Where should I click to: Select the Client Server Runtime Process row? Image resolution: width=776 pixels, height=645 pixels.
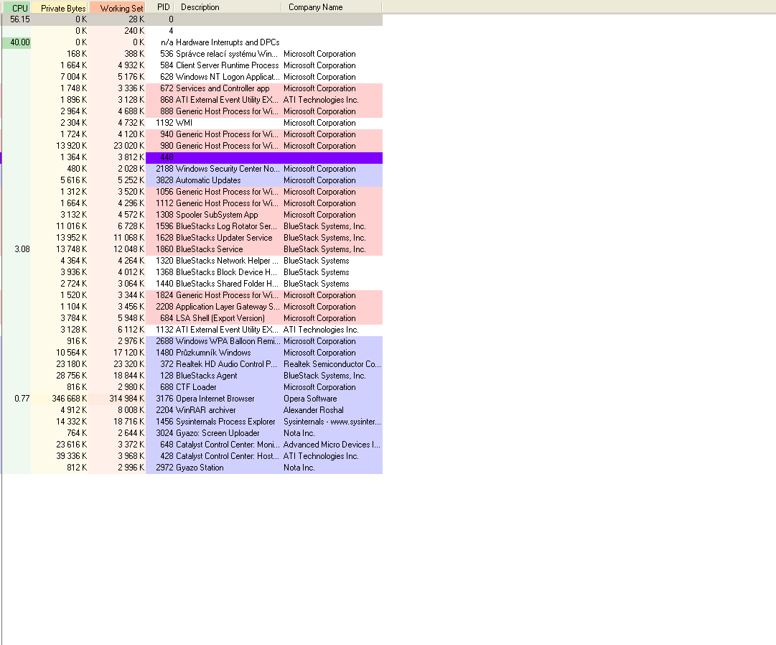click(192, 65)
